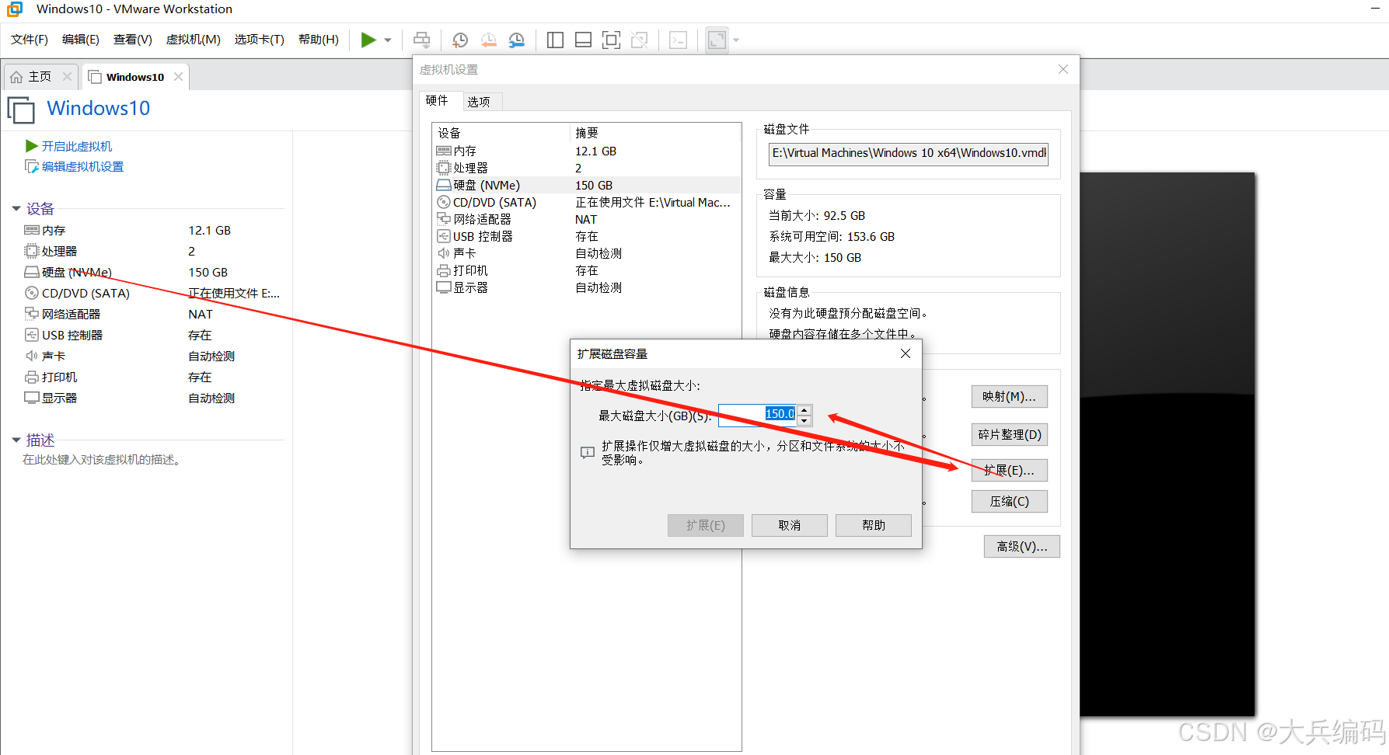Increase max disk size with up arrow

click(804, 409)
